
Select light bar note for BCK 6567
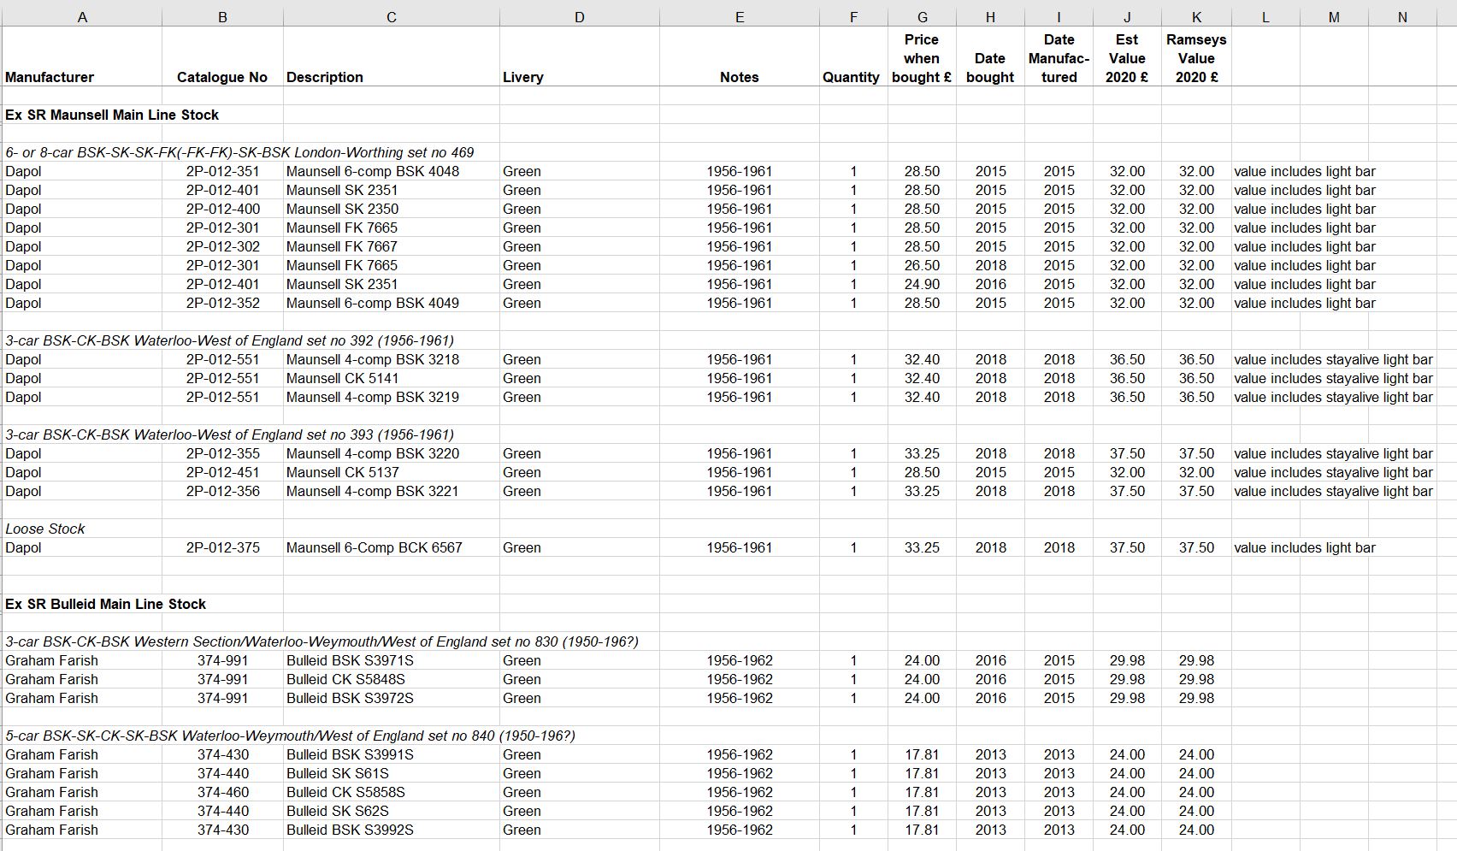(x=1305, y=547)
